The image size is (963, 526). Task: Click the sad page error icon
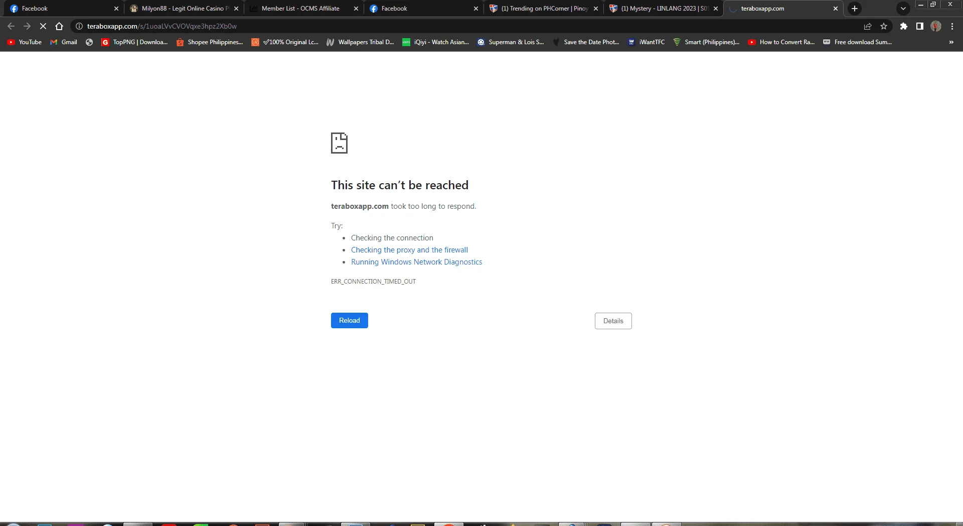pos(339,143)
